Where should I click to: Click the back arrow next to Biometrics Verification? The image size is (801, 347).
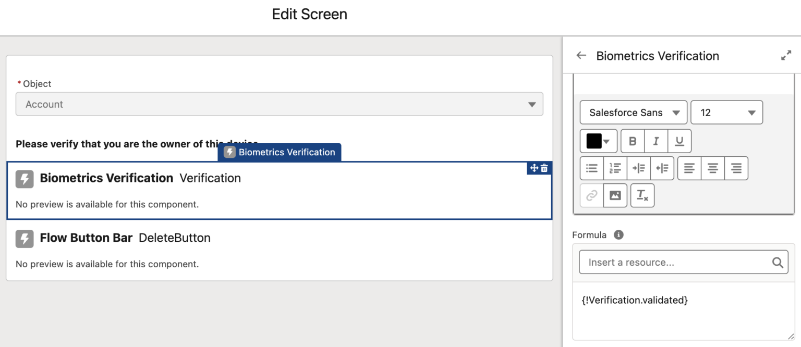click(581, 55)
